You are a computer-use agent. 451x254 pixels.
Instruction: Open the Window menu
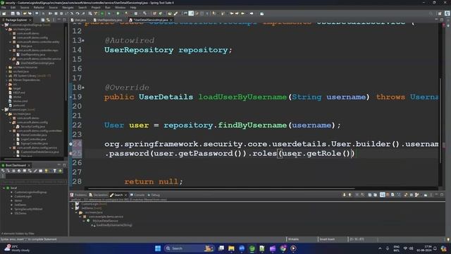pos(121,8)
